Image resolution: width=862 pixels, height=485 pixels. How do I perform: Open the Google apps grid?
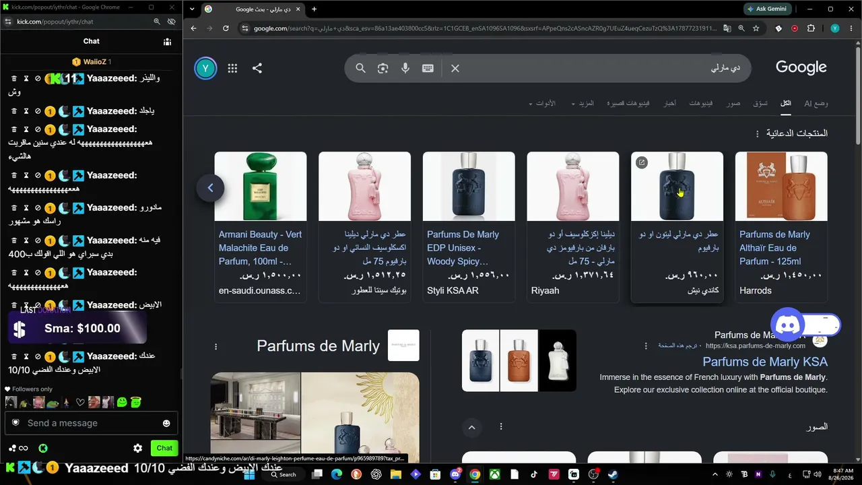[x=232, y=68]
